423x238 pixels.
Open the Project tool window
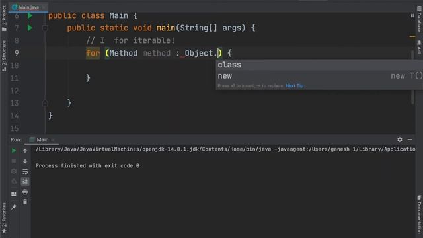pos(4,18)
